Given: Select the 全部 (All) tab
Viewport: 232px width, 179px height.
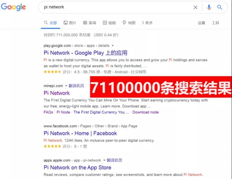Looking at the screenshot, I should coord(50,23).
